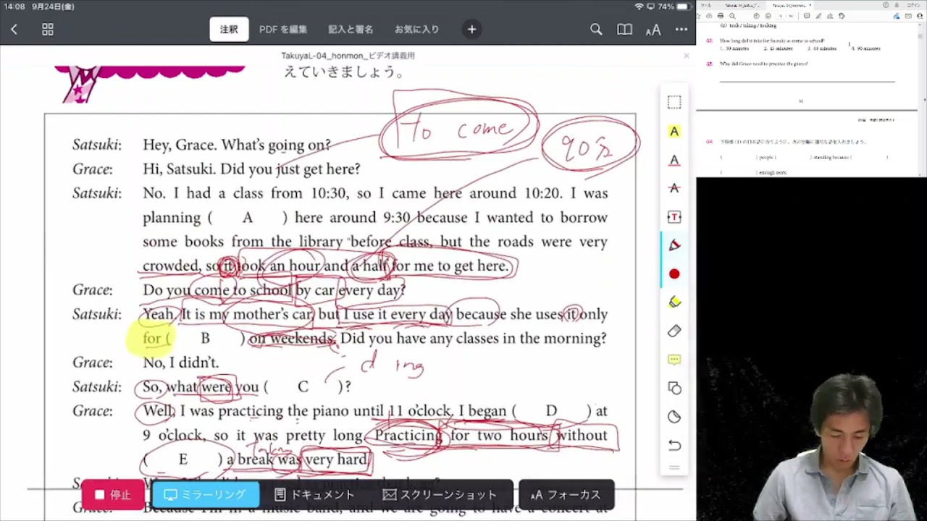Screen dimensions: 927x521
Task: Select the strikethrough text tool
Action: point(674,188)
